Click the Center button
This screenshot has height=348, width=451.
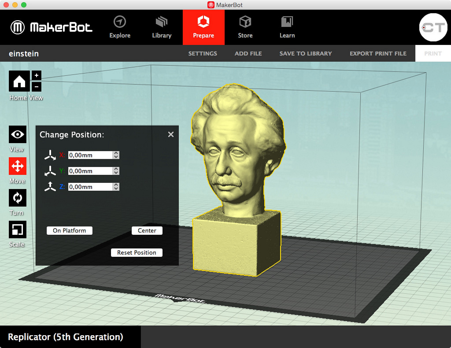[147, 231]
